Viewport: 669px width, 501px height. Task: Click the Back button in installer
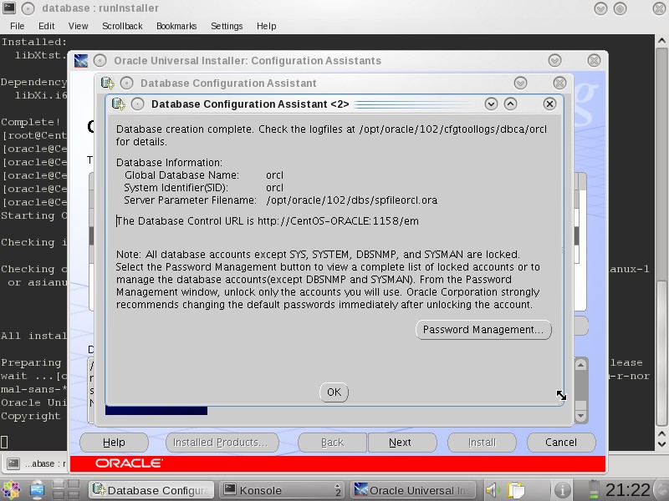tap(332, 443)
